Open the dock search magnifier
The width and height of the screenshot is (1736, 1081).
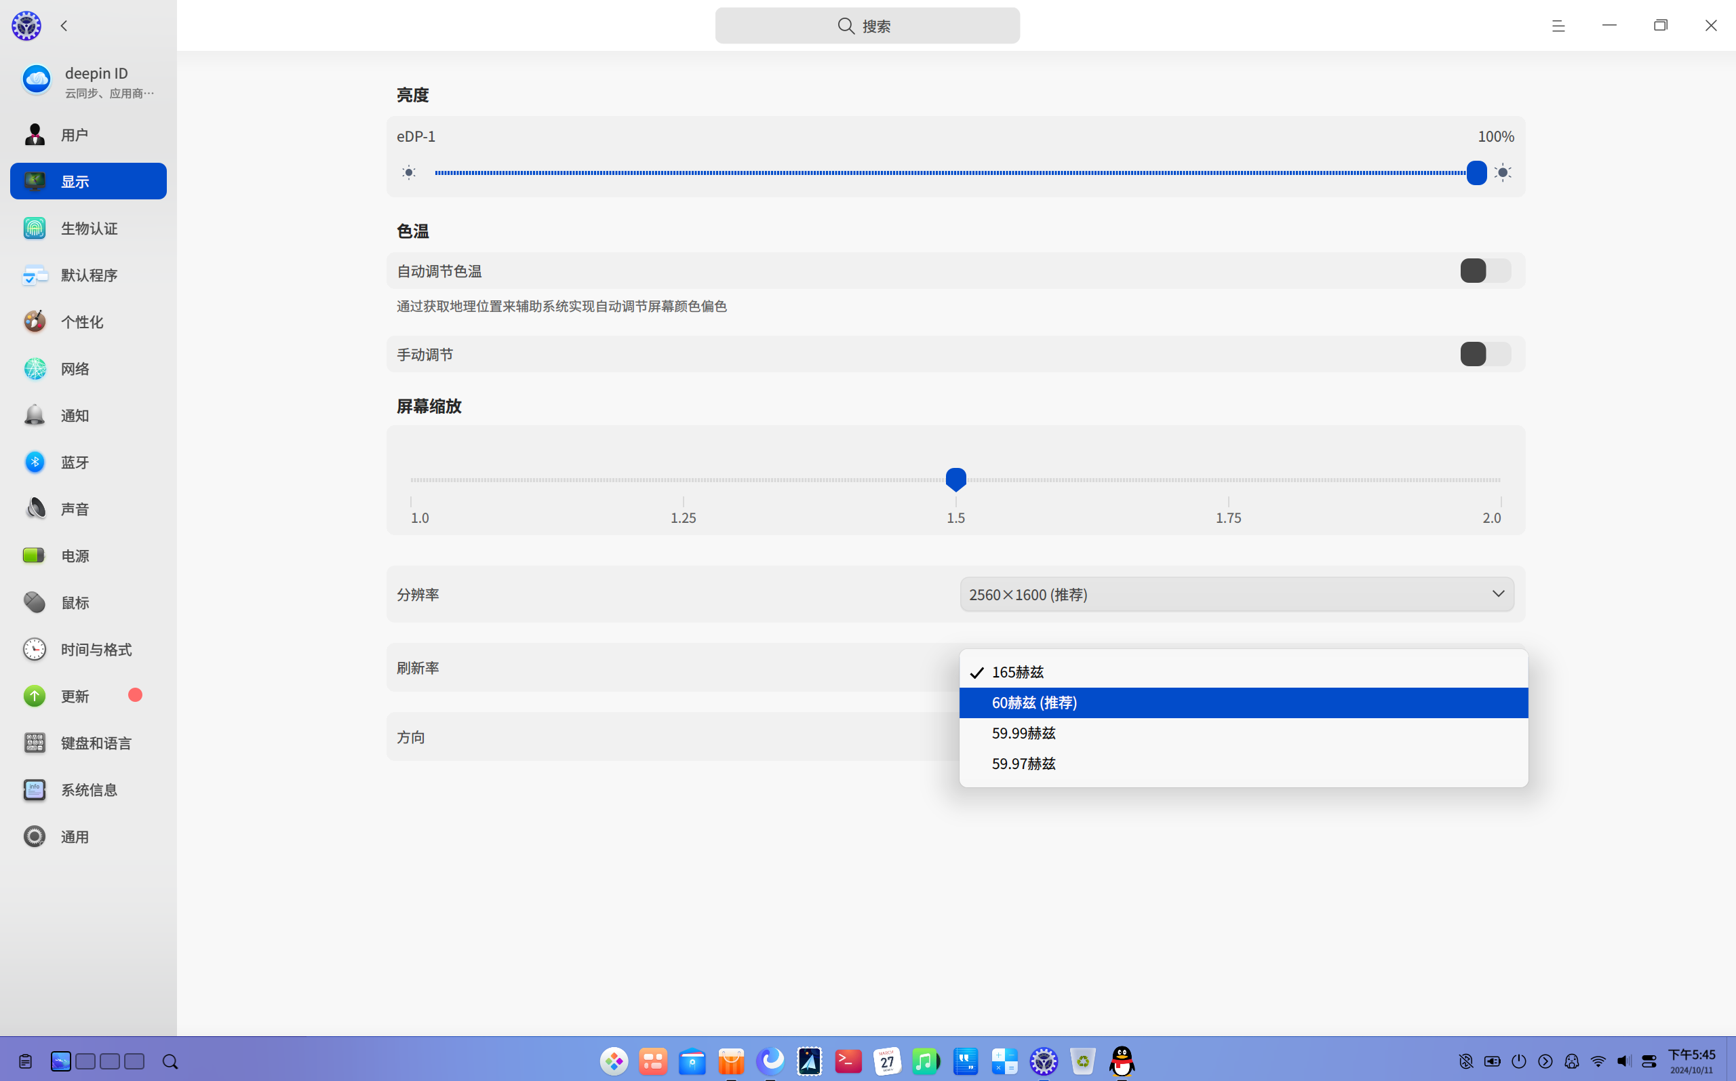tap(170, 1062)
